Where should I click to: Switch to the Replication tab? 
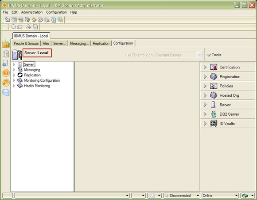click(101, 43)
